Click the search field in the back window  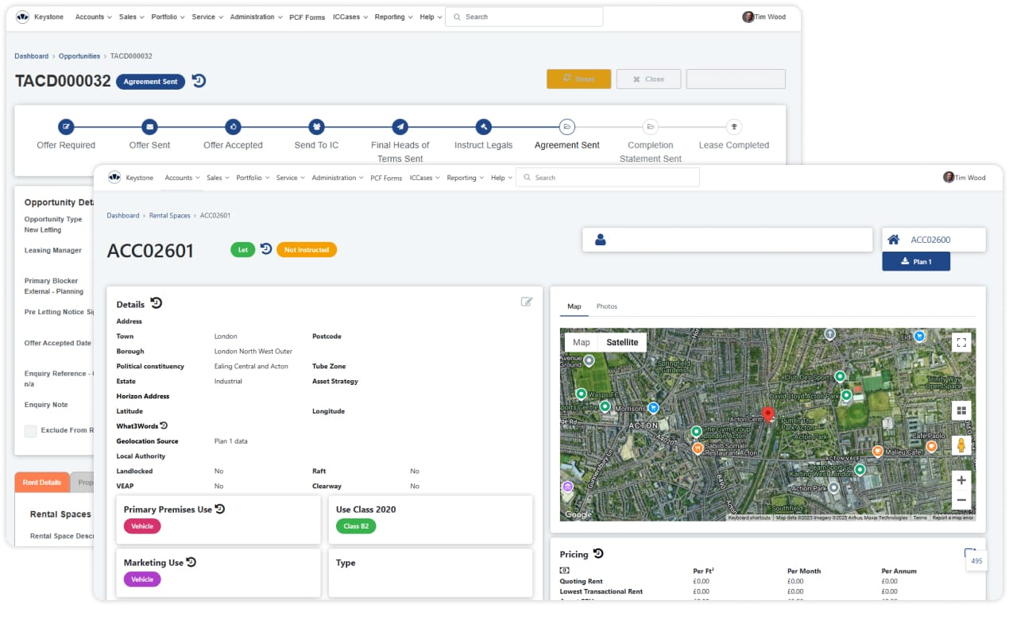coord(524,17)
